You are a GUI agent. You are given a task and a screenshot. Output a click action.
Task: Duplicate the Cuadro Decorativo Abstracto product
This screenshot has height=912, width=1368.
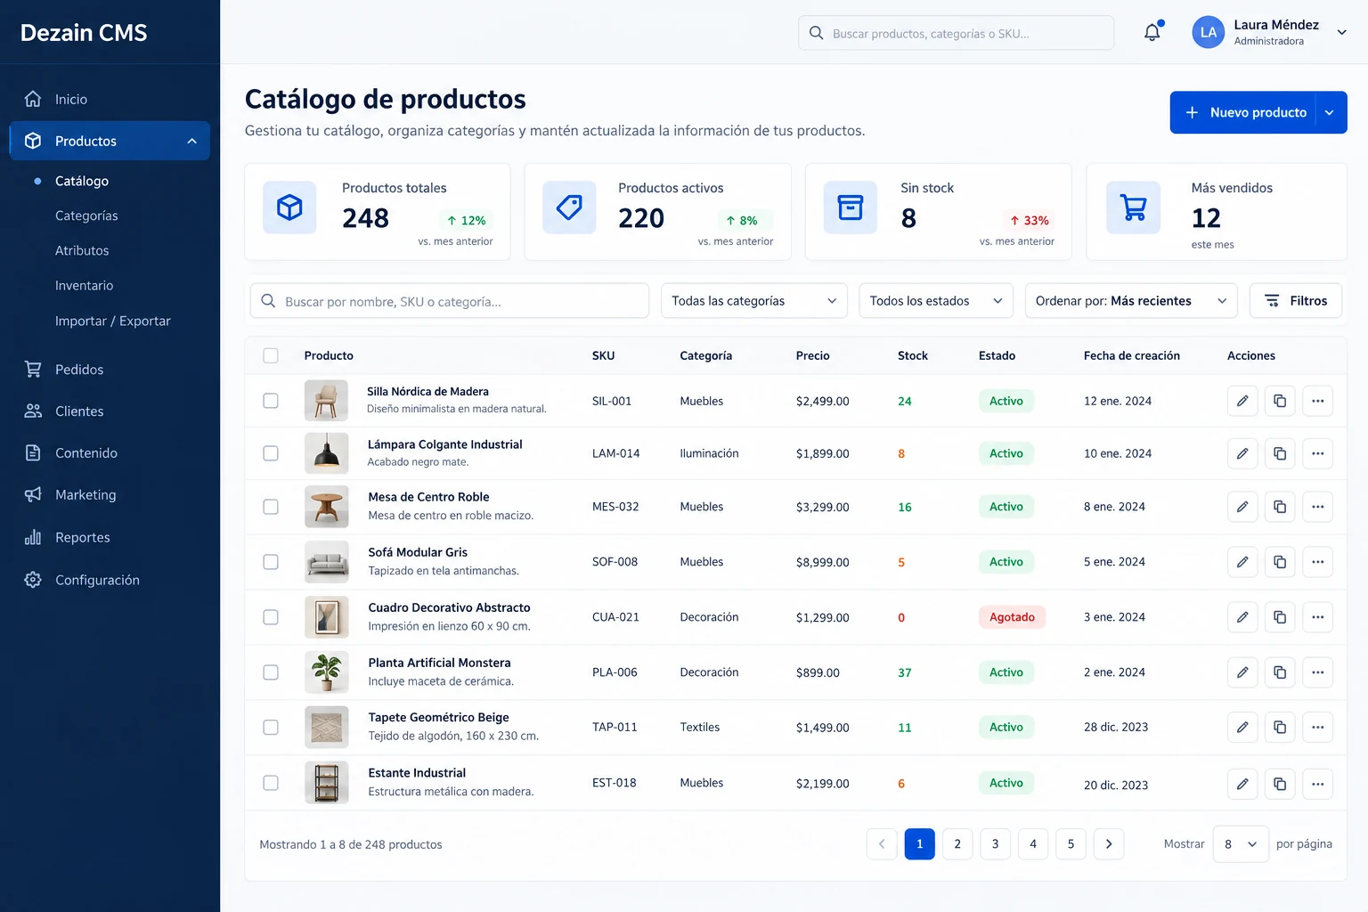click(x=1280, y=617)
